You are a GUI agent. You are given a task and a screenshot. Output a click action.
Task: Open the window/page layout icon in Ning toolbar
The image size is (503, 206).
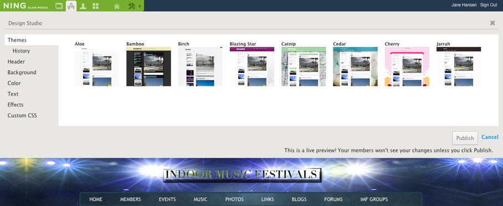tap(59, 6)
